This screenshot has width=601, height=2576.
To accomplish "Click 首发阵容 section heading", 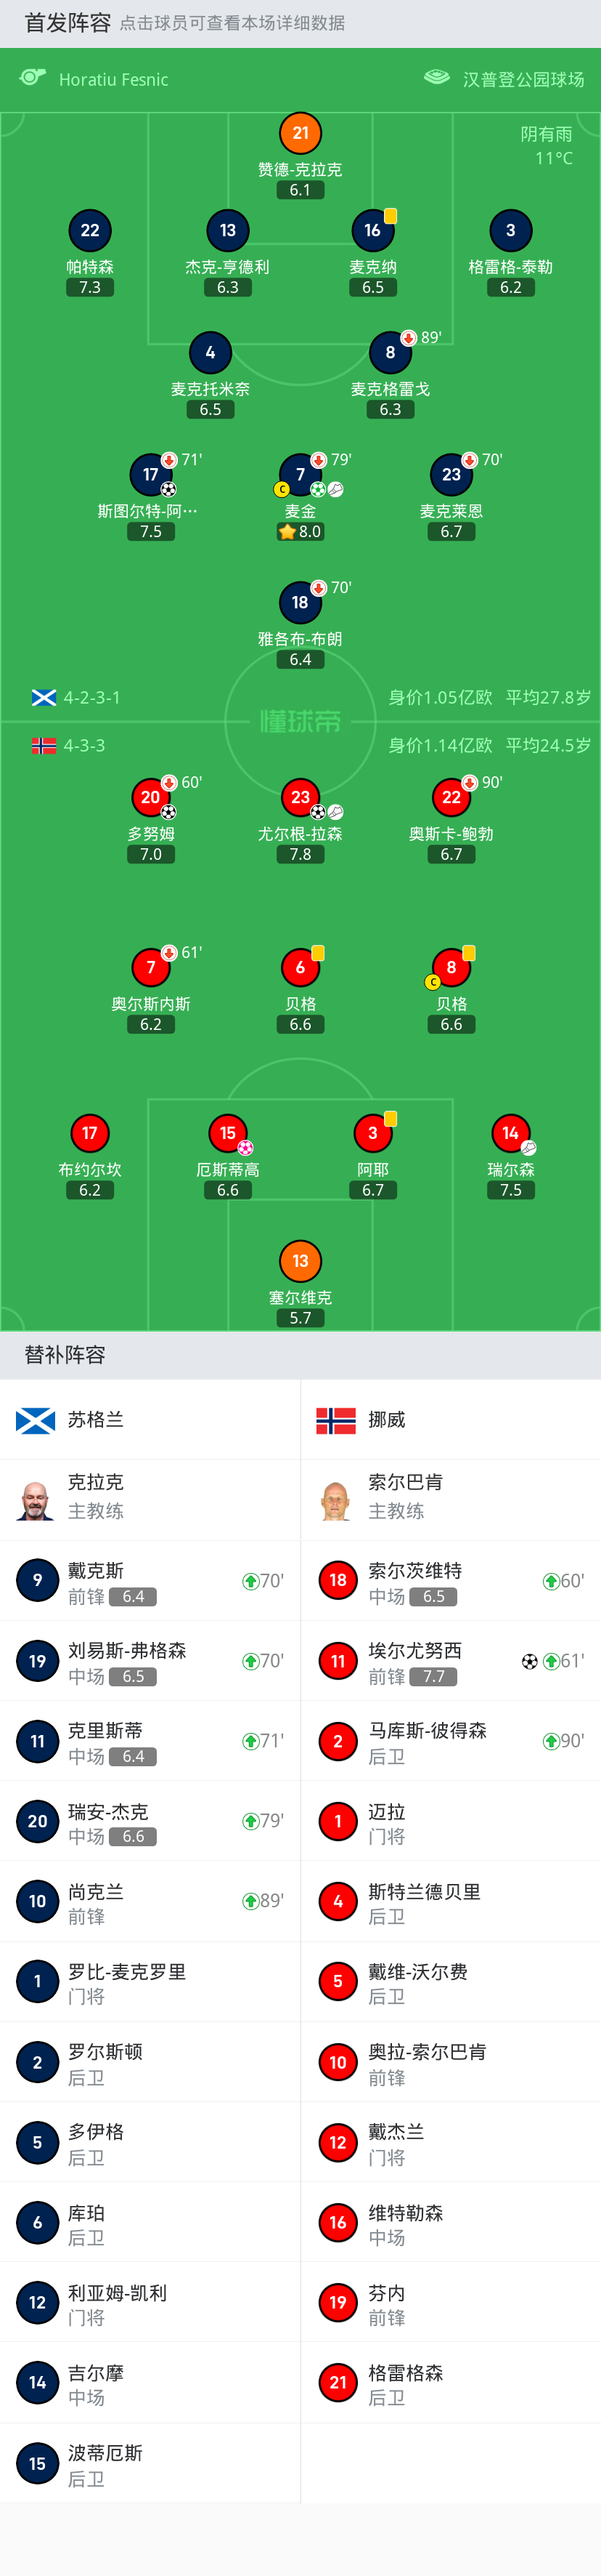I will (68, 23).
